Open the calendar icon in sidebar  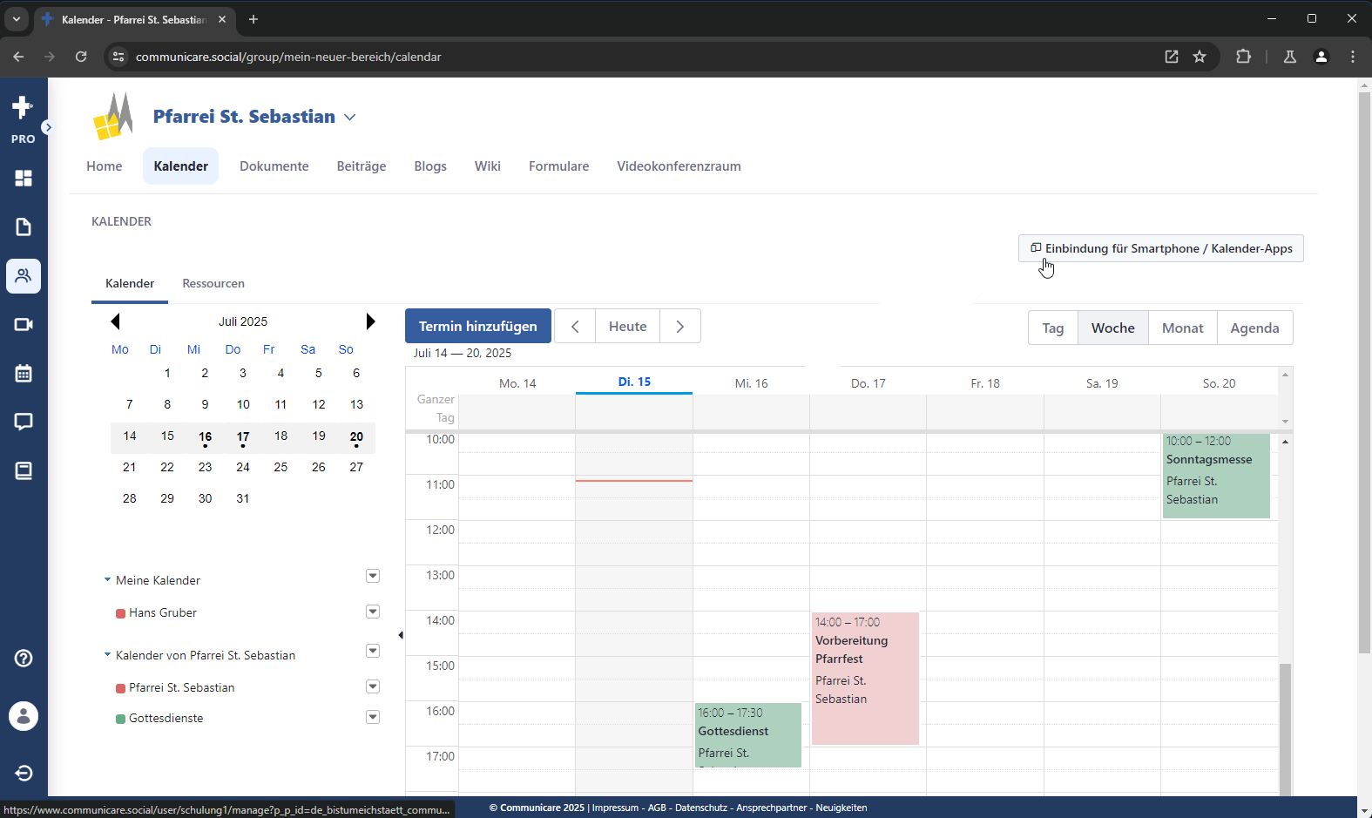[24, 373]
